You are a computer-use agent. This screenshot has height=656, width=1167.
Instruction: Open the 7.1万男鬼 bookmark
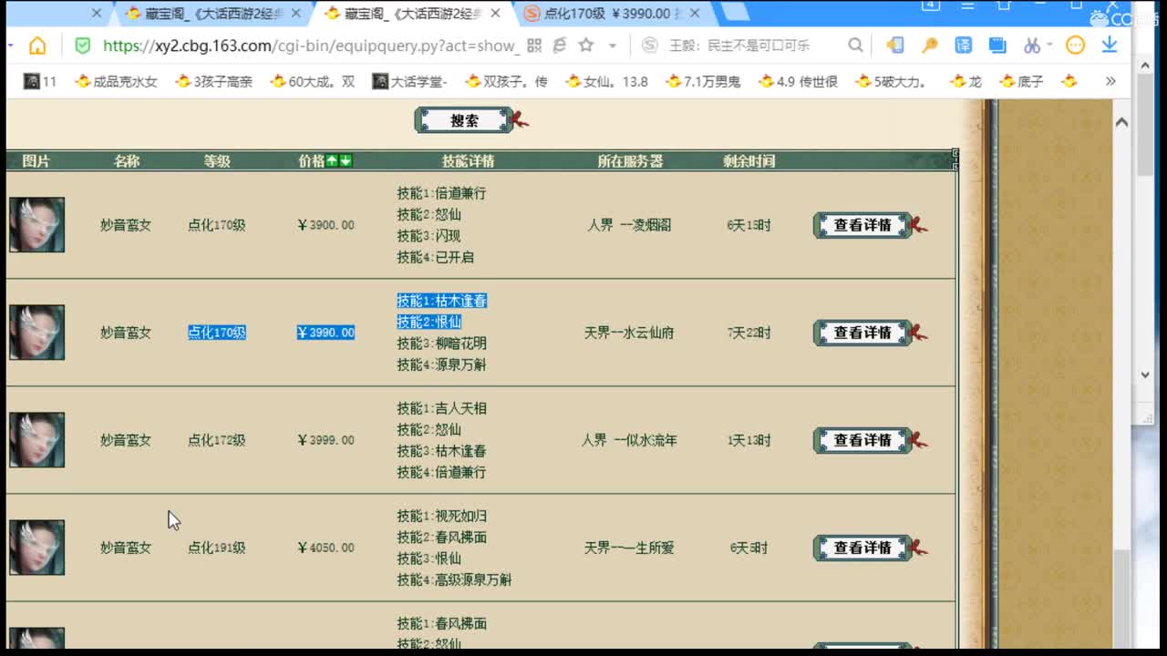pyautogui.click(x=703, y=81)
